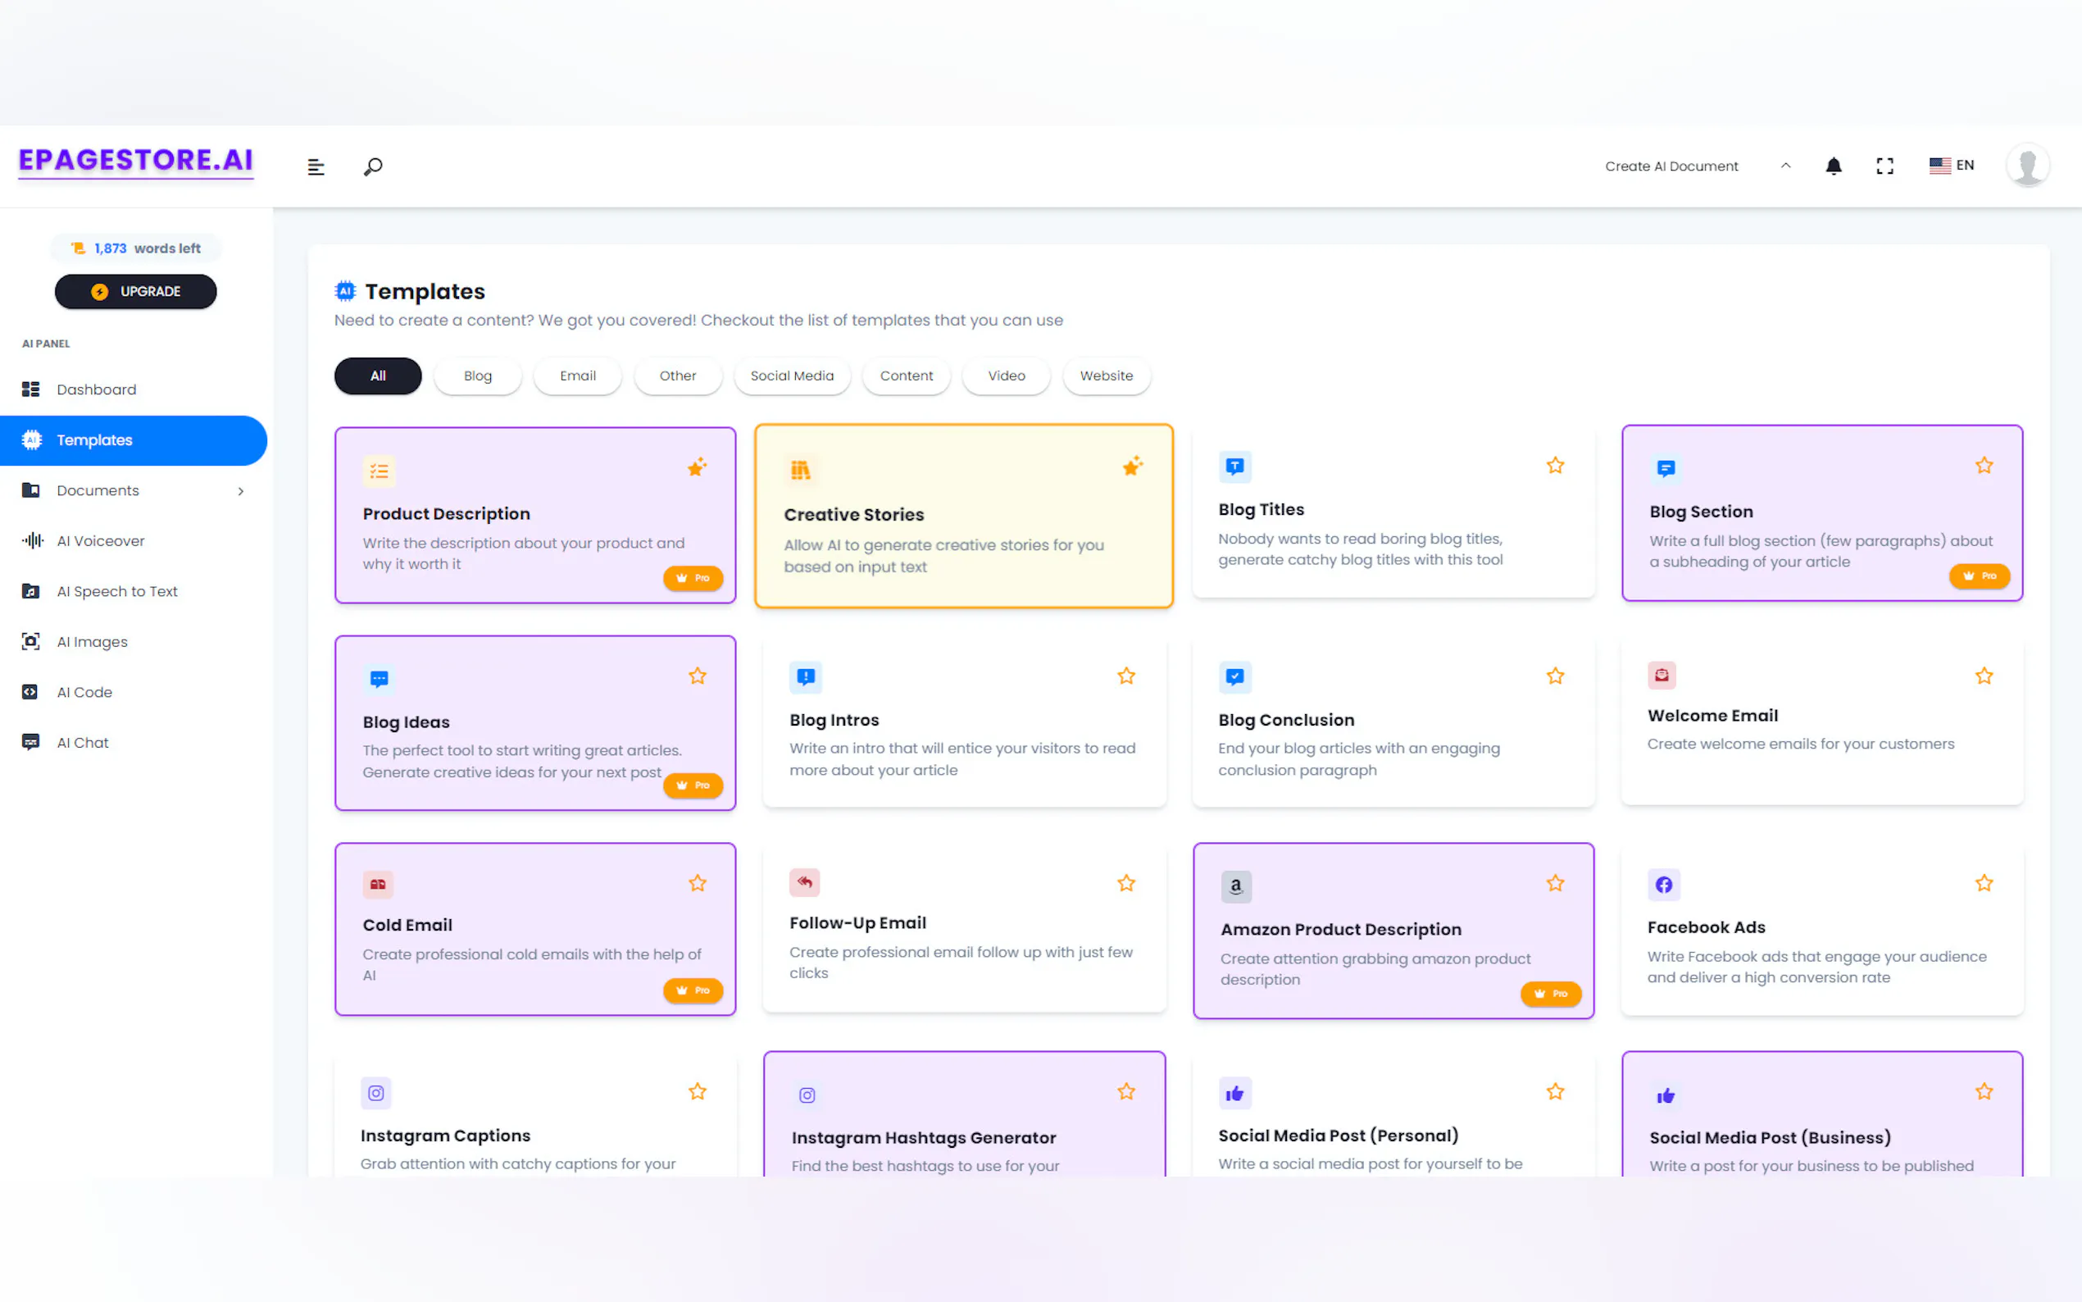Open notifications bell icon

(1834, 166)
